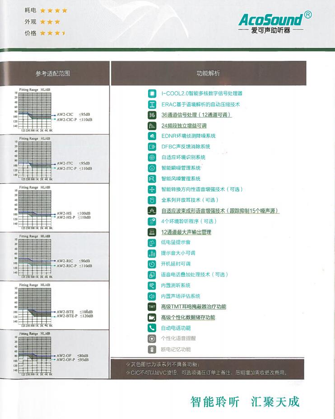Select the four-arrow icon for 智能转换方向性语音增强技术

(152, 189)
